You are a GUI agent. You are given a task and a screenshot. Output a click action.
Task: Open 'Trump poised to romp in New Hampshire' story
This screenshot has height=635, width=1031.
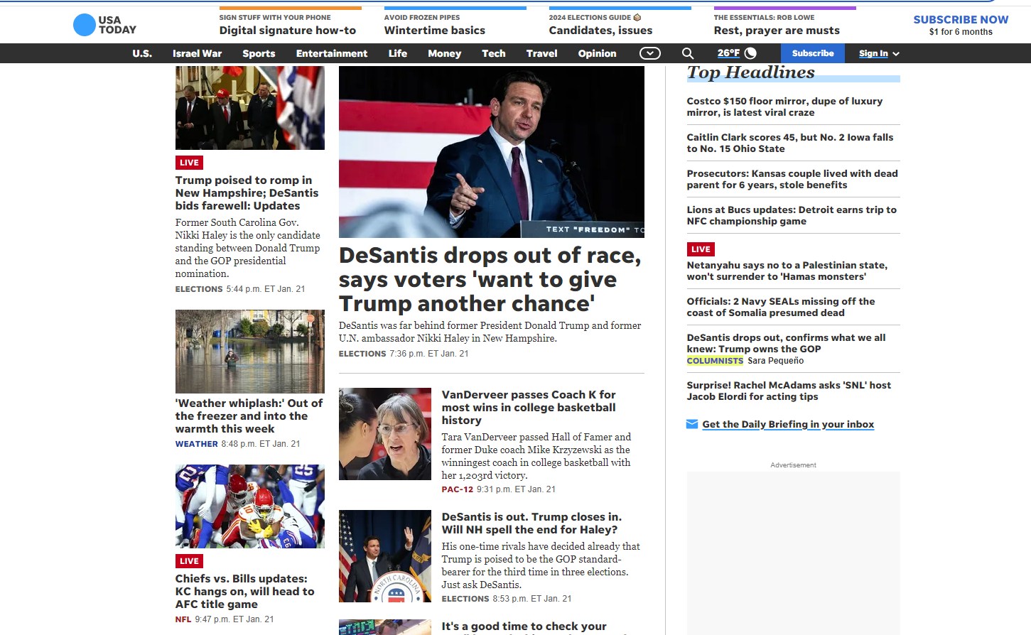point(247,193)
